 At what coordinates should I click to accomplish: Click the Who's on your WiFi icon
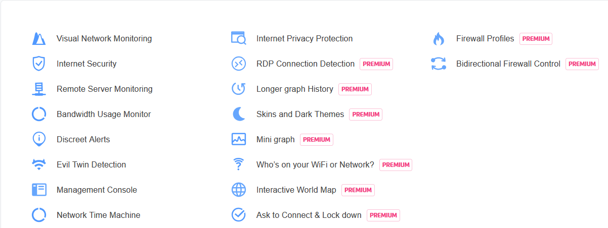click(238, 164)
